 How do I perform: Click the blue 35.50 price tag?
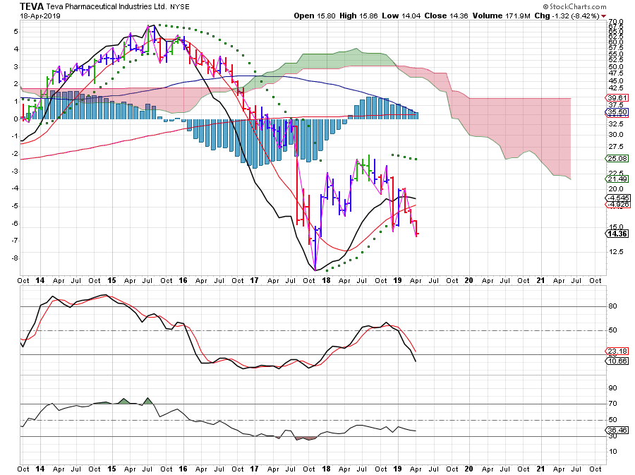click(x=616, y=112)
